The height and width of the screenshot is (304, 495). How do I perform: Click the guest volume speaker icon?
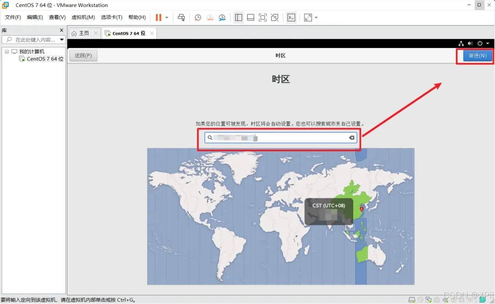(470, 43)
